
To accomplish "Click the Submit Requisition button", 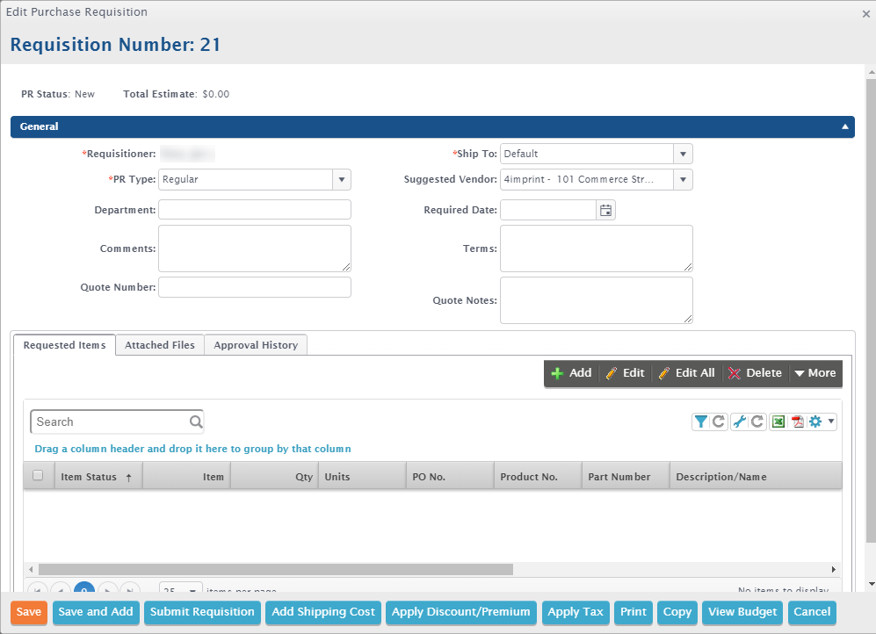I will [x=202, y=612].
